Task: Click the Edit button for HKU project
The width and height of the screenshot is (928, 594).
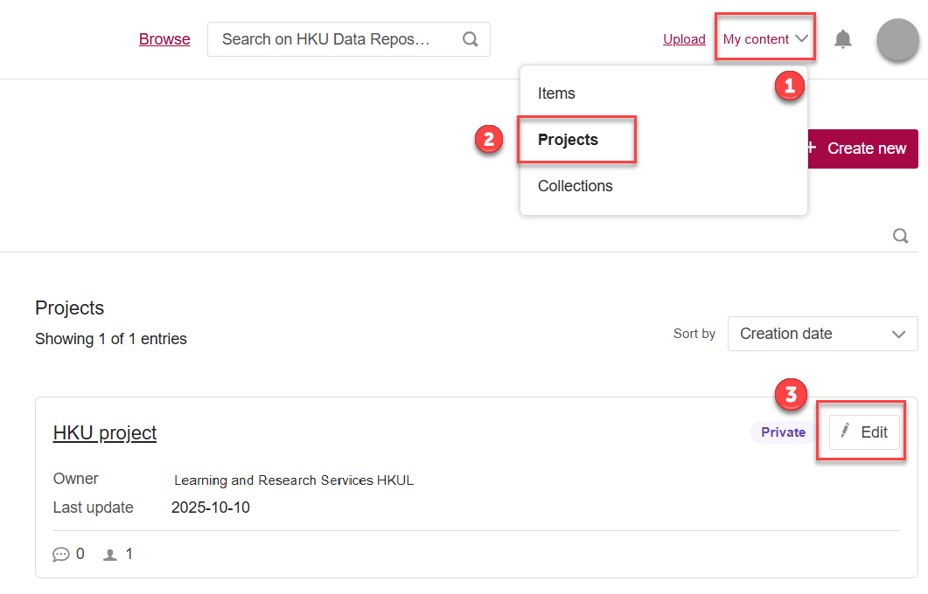Action: 864,432
